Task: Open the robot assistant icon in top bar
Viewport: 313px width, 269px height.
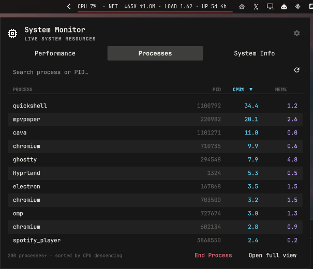Action: pyautogui.click(x=284, y=7)
